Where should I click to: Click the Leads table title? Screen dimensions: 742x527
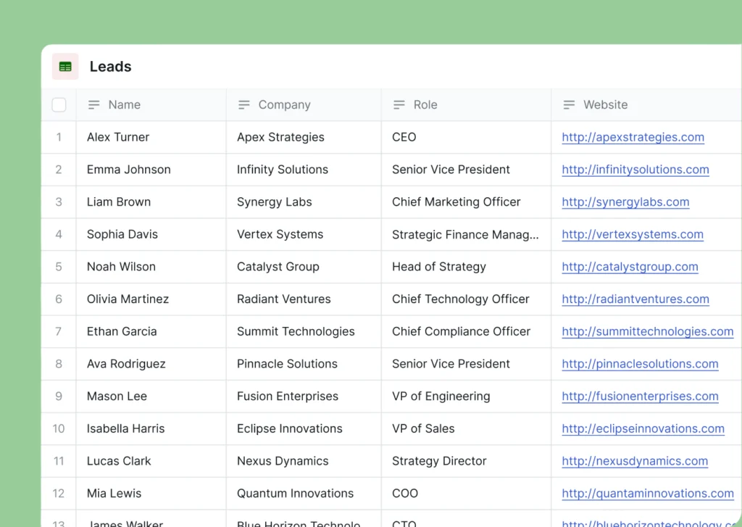click(111, 67)
